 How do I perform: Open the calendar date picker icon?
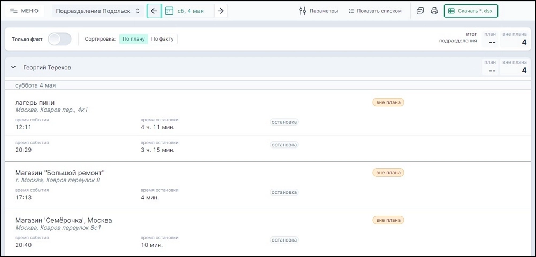pos(169,11)
